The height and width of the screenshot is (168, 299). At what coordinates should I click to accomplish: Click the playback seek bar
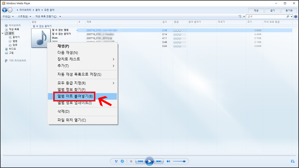coord(149,156)
